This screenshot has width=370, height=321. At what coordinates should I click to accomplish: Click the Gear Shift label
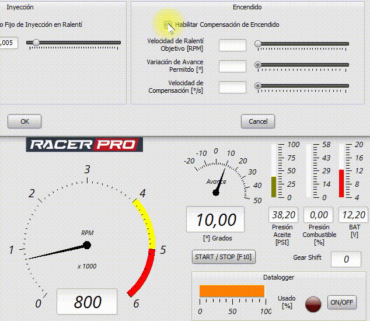pos(307,257)
